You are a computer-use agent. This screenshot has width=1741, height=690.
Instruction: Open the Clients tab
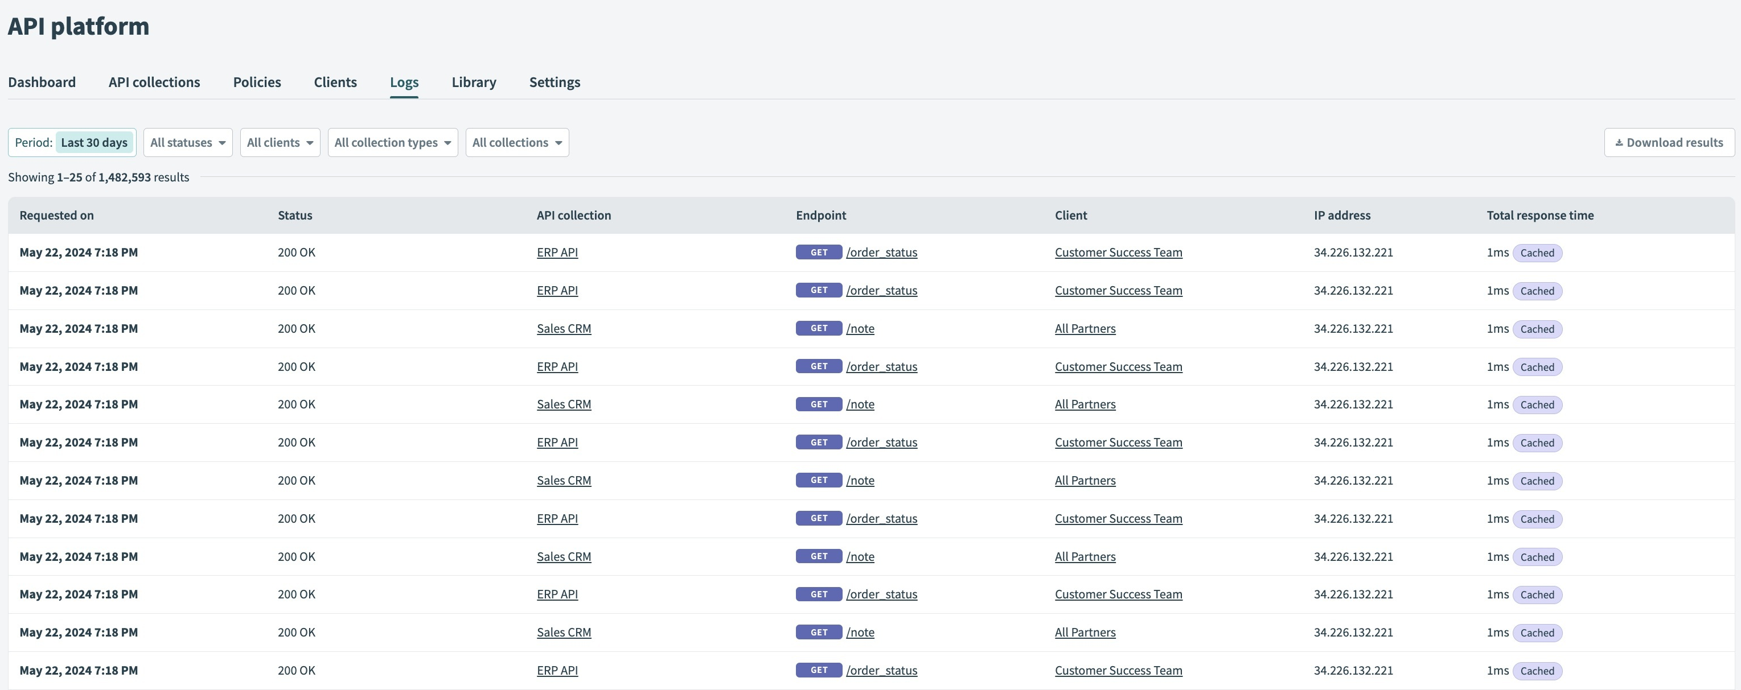pos(335,82)
